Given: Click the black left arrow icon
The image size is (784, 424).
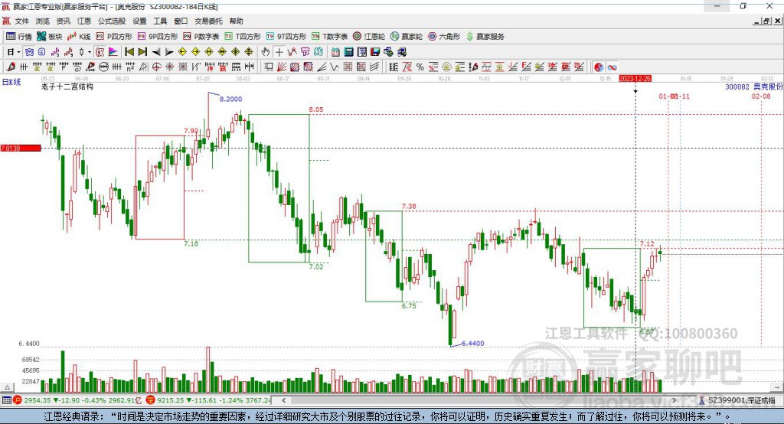Looking at the screenshot, I should click(156, 52).
